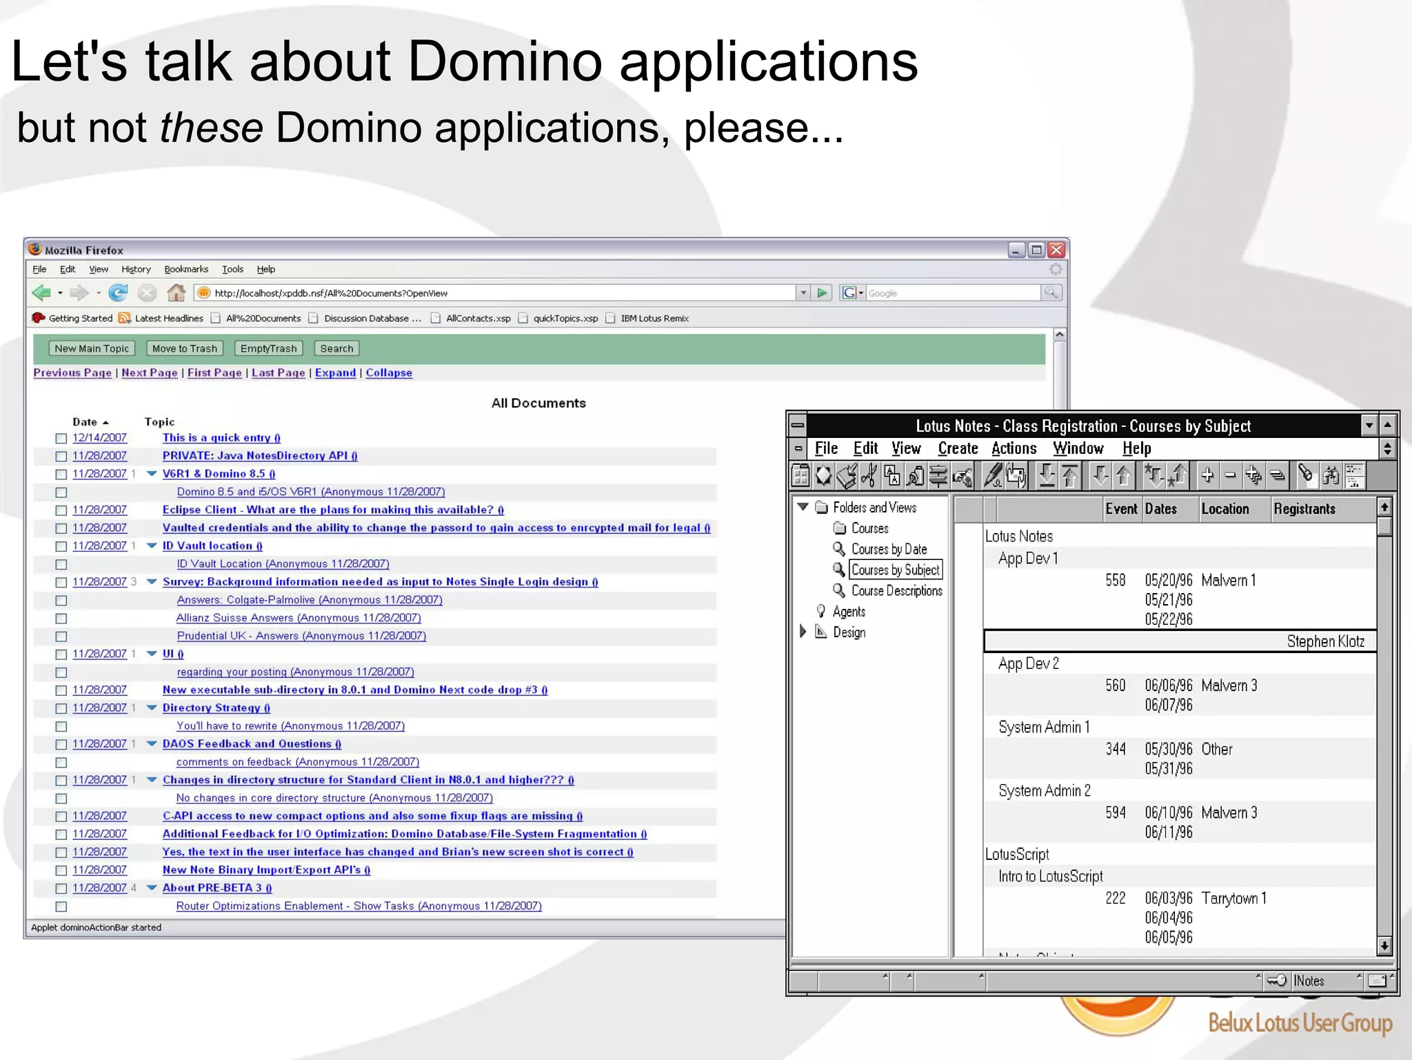
Task: Click the Firefox Forward arrow button
Action: point(80,293)
